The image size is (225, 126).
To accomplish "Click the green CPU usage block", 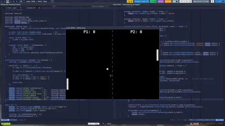I will point(153,1).
